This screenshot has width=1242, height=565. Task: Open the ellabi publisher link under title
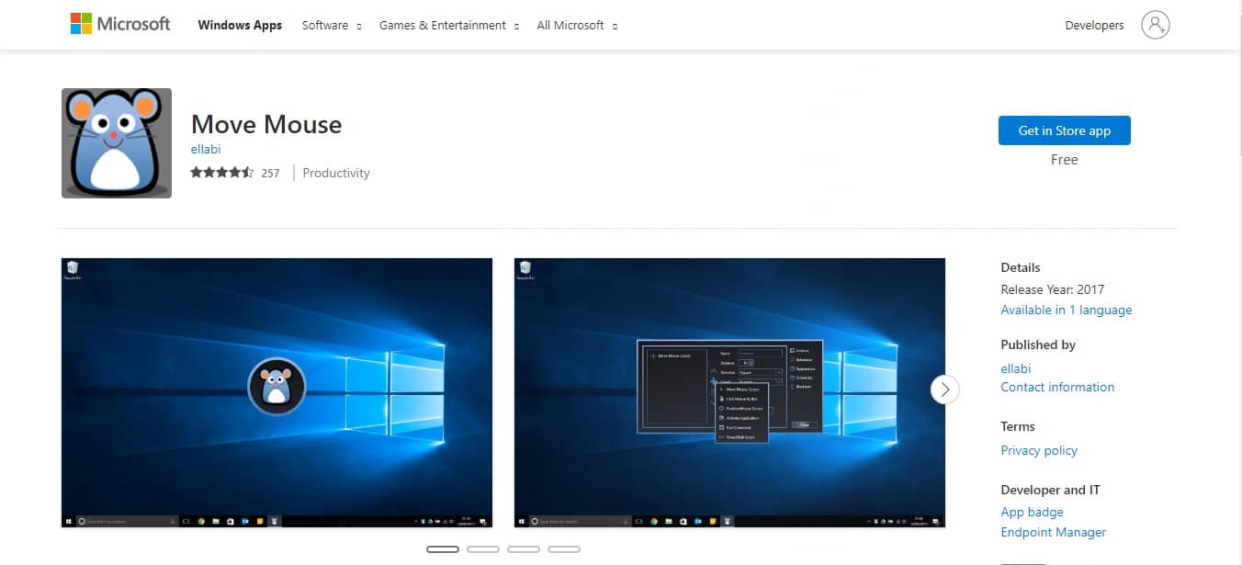[x=206, y=149]
